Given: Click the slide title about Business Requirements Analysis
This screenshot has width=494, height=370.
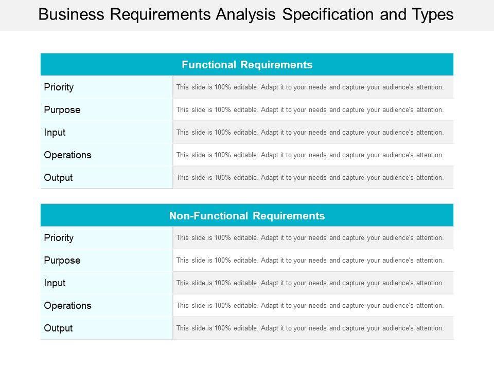Looking at the screenshot, I should [x=246, y=15].
